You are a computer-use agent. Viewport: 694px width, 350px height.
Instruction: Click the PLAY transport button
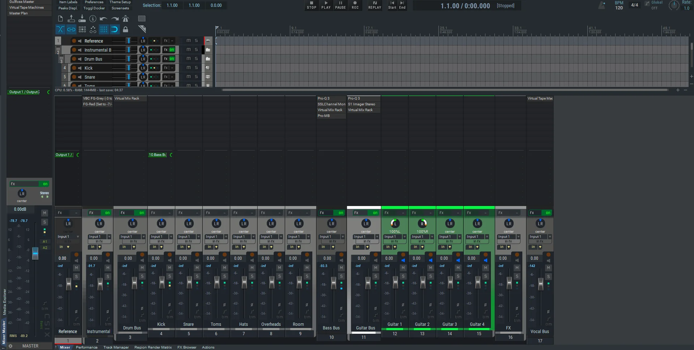[326, 5]
